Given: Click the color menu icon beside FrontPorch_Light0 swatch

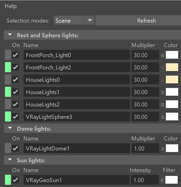Looking at the screenshot, I should coord(163,55).
